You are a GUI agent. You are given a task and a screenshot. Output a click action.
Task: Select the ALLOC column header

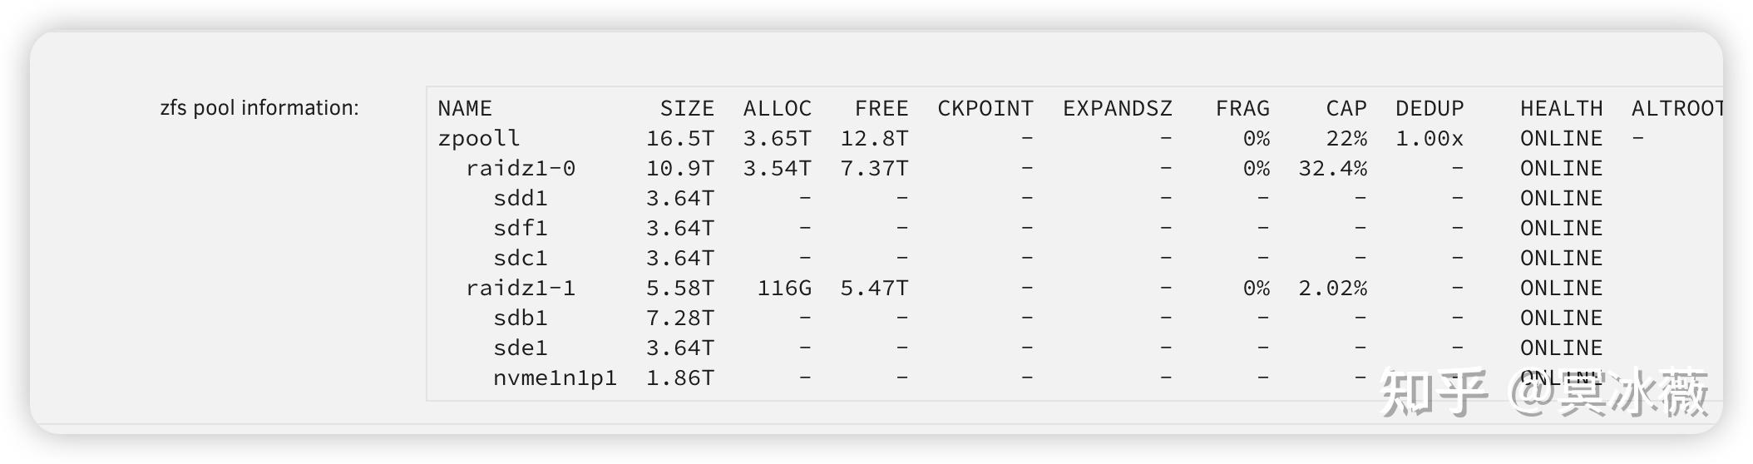pos(777,109)
